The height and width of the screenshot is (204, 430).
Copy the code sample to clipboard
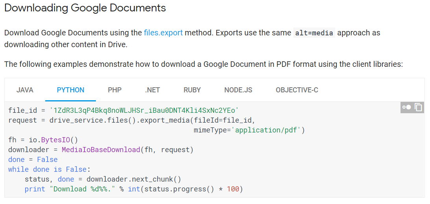click(419, 107)
